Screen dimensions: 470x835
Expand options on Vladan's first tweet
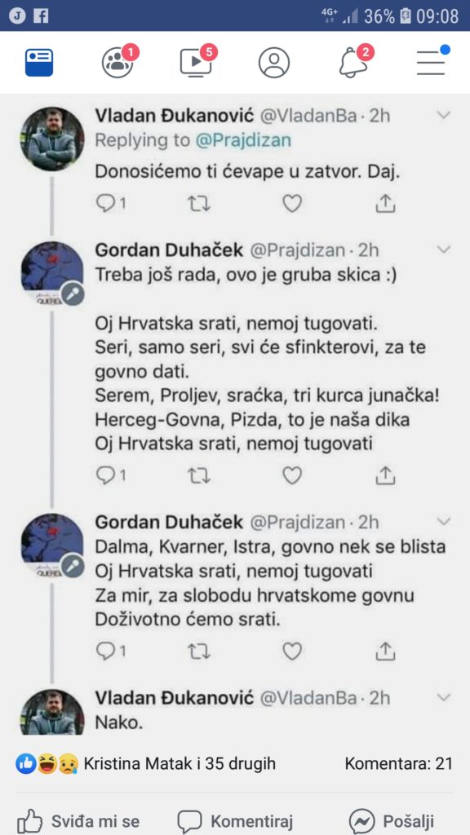coord(445,115)
